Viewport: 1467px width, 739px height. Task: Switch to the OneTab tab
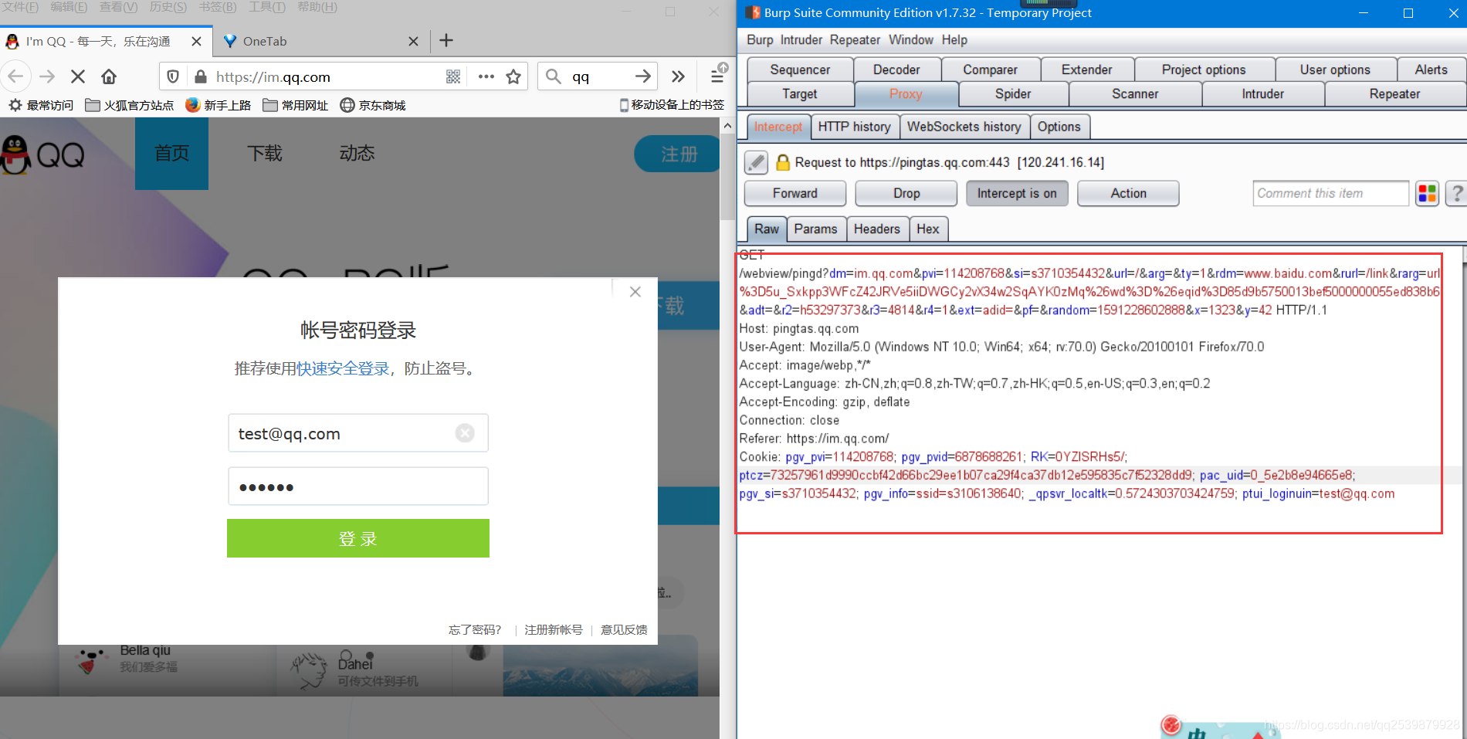tap(320, 42)
